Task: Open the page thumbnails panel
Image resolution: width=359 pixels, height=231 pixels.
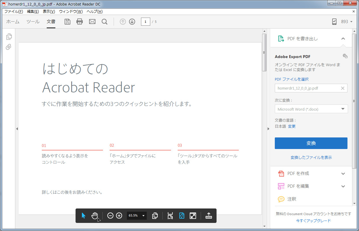Action: tap(9, 37)
